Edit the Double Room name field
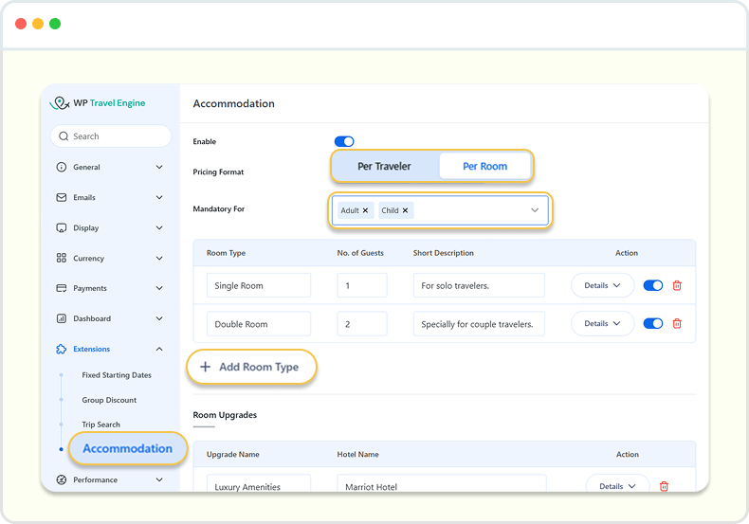 click(x=259, y=323)
